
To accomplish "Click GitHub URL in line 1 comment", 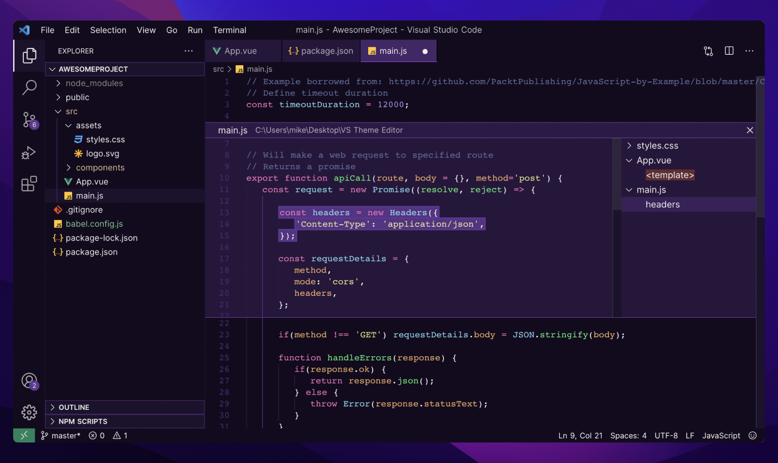I will [576, 82].
